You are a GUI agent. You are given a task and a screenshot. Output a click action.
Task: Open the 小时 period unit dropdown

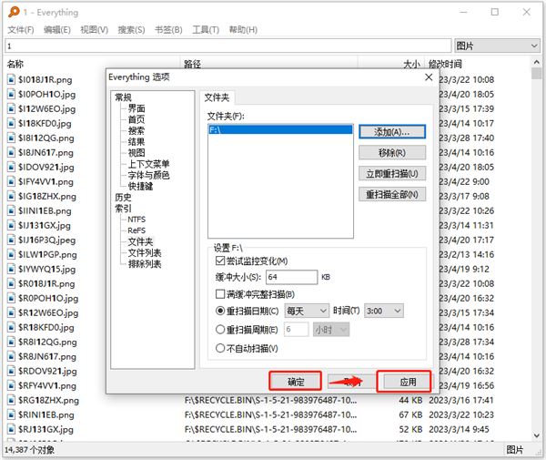click(x=331, y=330)
